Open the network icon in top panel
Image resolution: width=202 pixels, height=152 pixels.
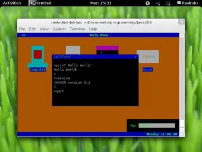point(168,3)
